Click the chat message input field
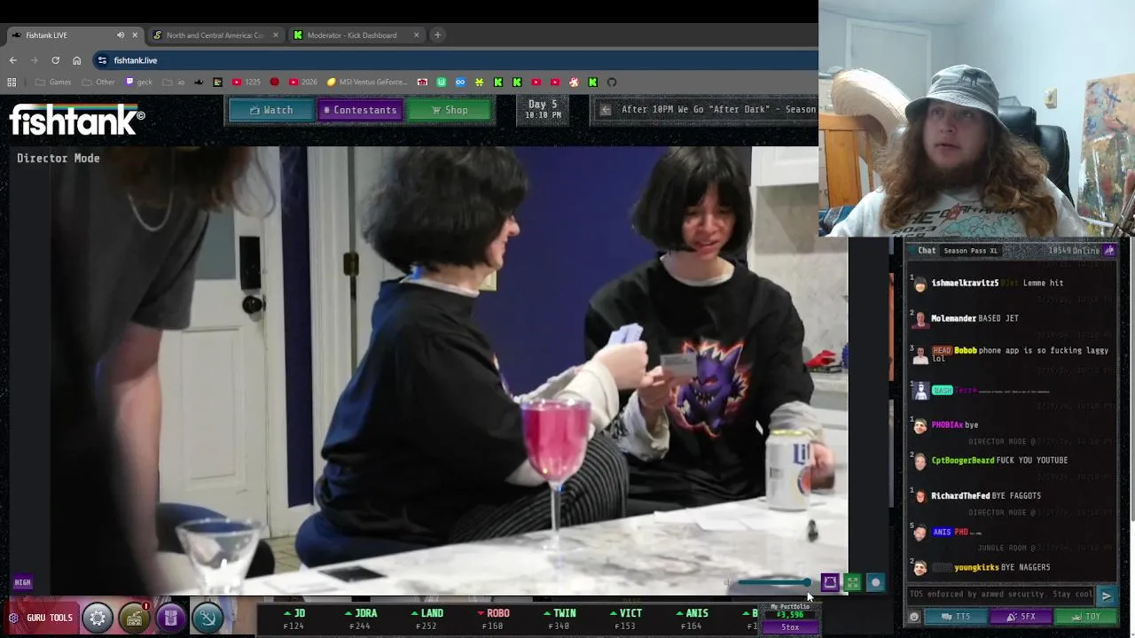The width and height of the screenshot is (1135, 638). tap(1001, 595)
